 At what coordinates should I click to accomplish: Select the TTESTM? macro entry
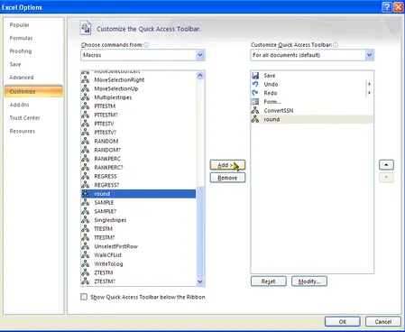pyautogui.click(x=139, y=237)
